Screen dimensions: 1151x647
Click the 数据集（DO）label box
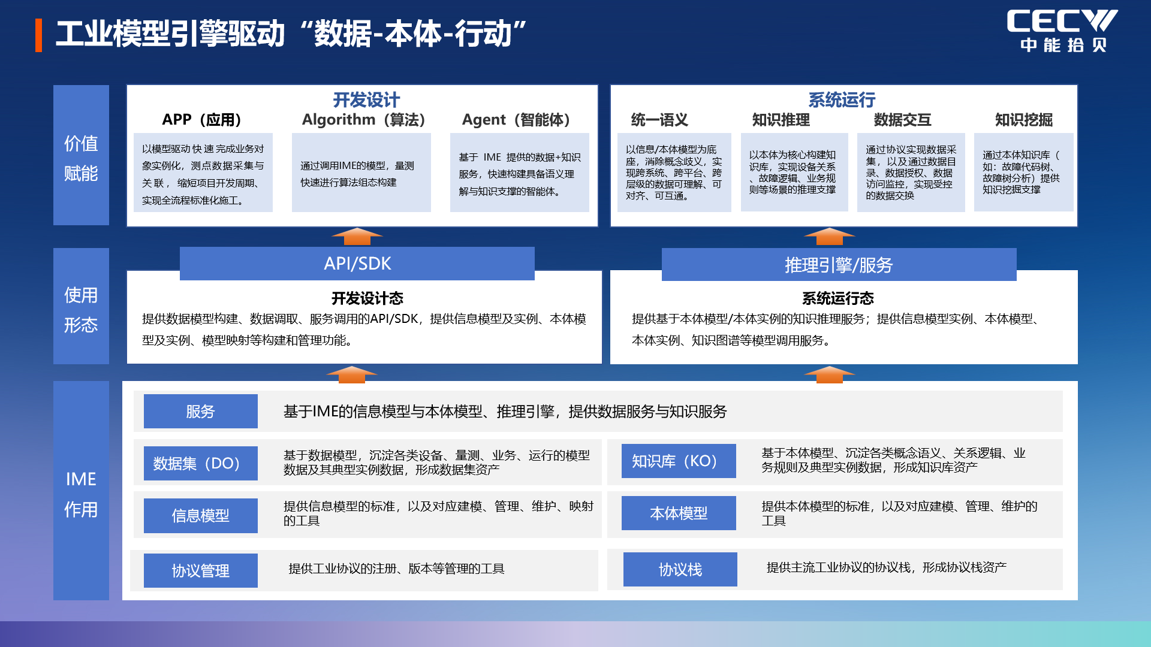pos(200,463)
